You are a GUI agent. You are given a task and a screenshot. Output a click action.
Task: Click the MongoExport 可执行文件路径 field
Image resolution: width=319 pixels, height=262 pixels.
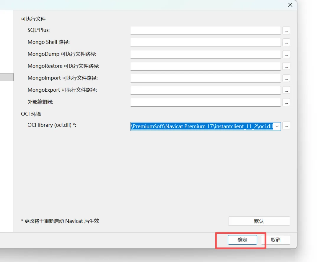(x=206, y=90)
